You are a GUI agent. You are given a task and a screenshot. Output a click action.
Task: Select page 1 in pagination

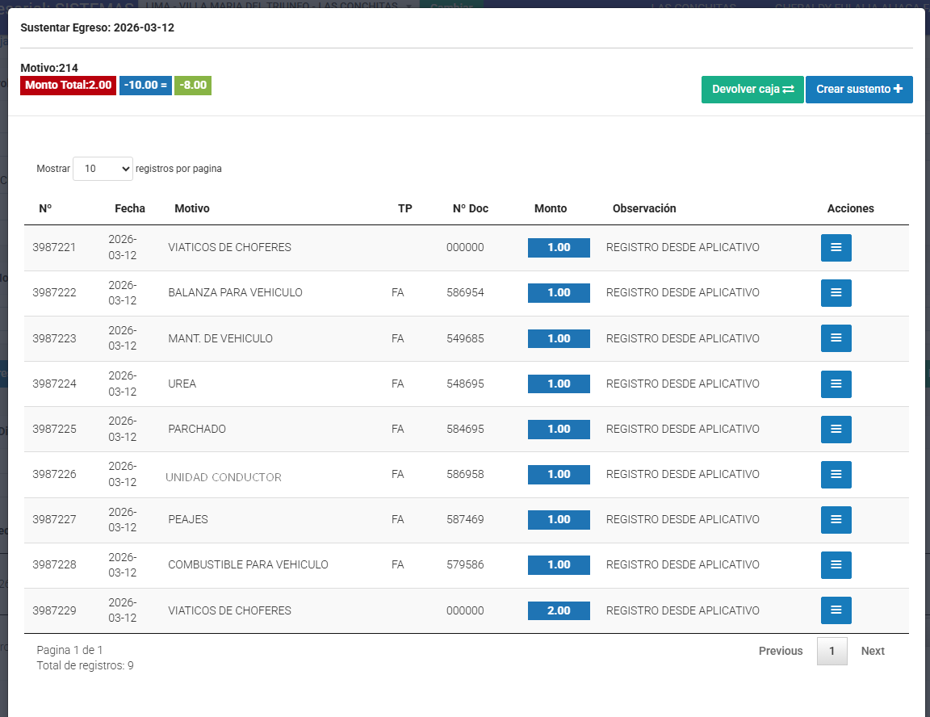(x=832, y=651)
